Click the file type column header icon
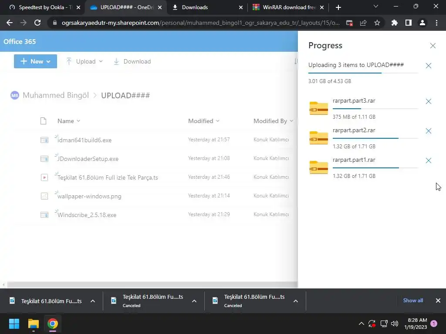 coord(43,121)
